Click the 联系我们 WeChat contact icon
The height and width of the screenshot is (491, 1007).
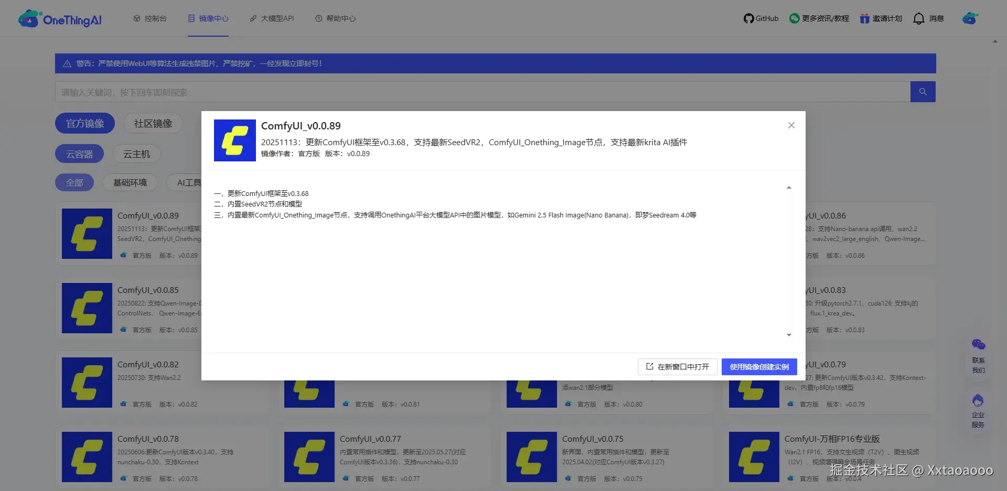[978, 345]
